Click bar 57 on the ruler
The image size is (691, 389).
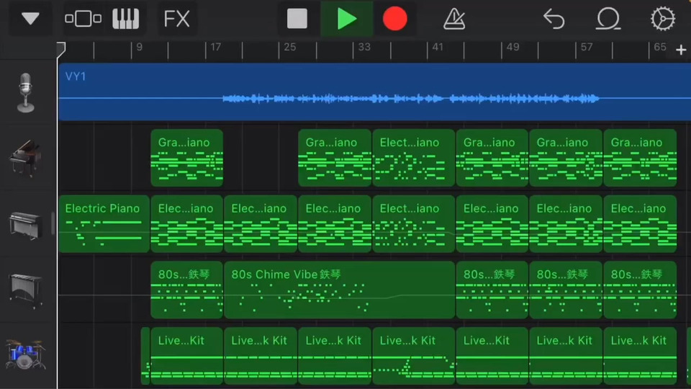coord(587,48)
